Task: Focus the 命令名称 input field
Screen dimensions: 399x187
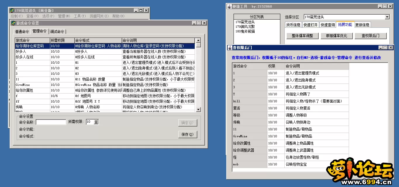Action: coord(51,122)
